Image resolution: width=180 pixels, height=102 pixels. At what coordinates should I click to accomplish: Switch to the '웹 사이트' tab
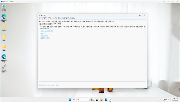pyautogui.click(x=42, y=24)
